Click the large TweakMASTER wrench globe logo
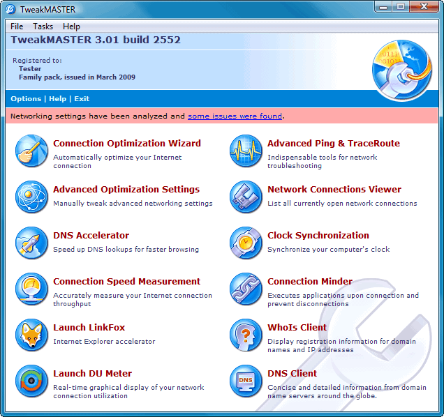The image size is (444, 417). click(x=402, y=70)
